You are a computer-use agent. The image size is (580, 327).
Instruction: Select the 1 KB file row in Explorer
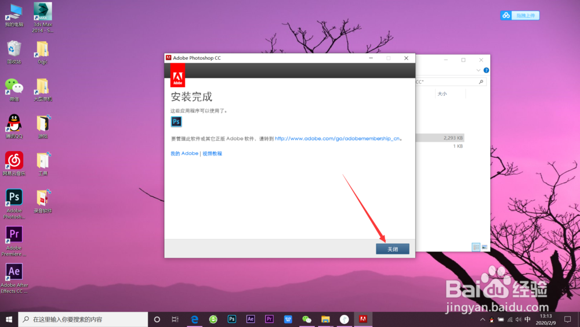point(440,146)
